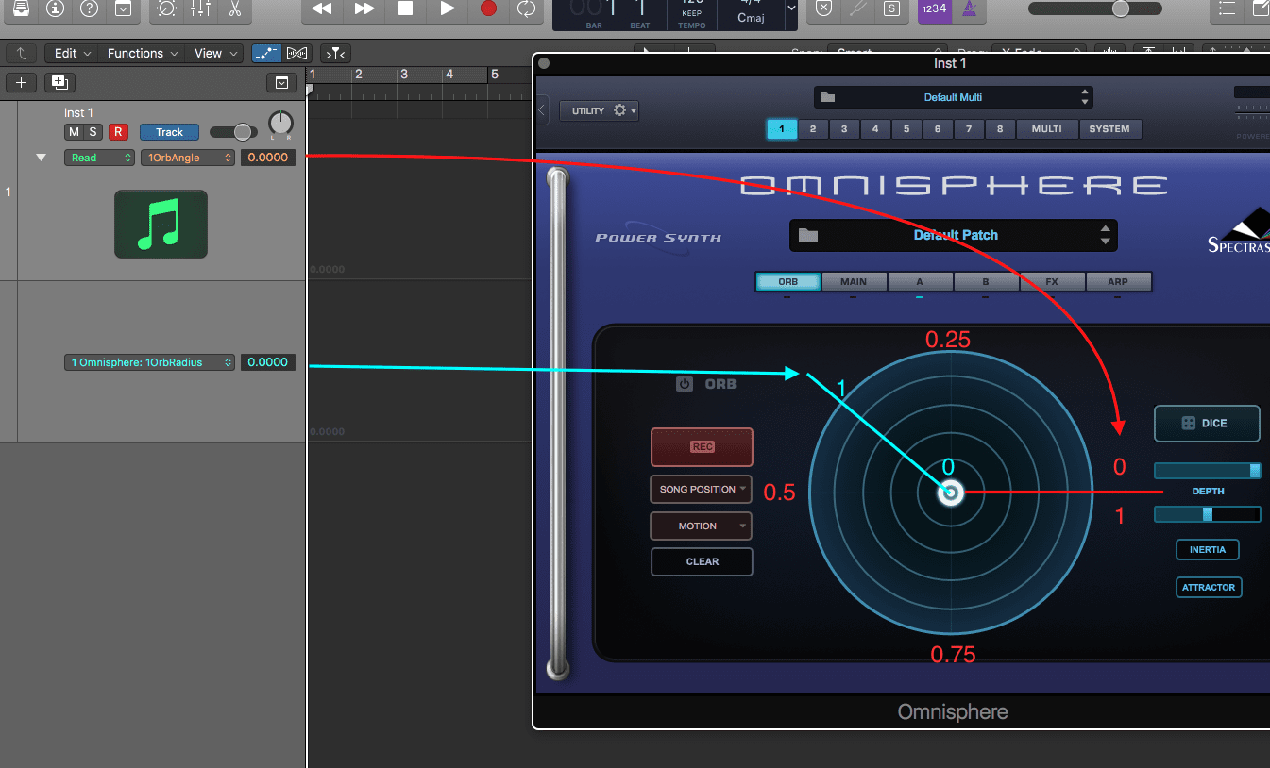This screenshot has height=768, width=1270.
Task: Record-enable the Inst 1 track
Action: click(118, 132)
